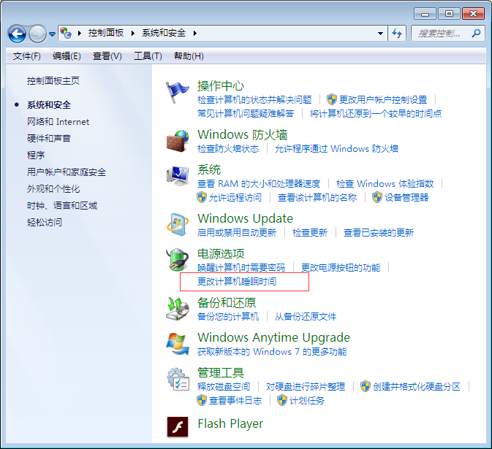Screen dimensions: 492x449
Task: Click shield icon beside 计划任务
Action: pos(281,400)
